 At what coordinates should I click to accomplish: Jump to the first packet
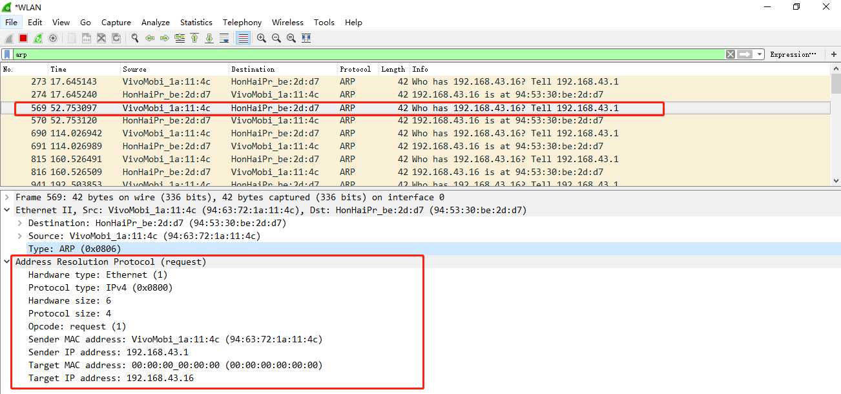coord(194,38)
